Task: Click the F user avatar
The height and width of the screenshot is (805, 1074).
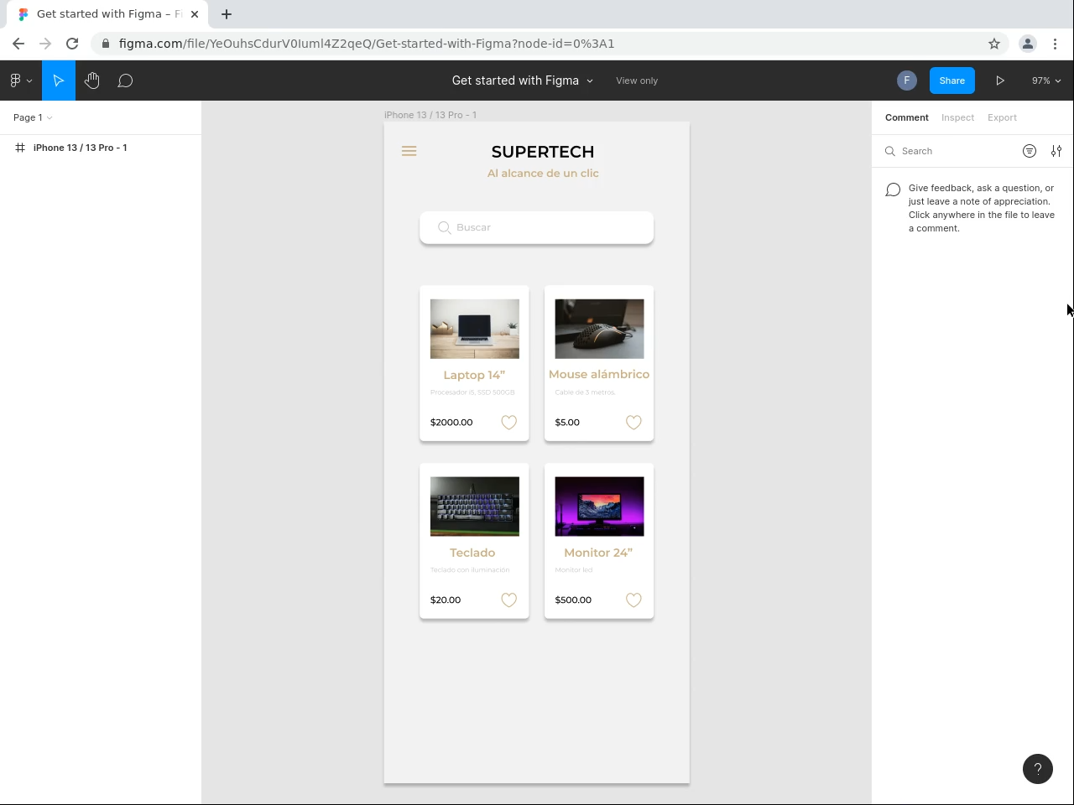Action: coord(906,80)
